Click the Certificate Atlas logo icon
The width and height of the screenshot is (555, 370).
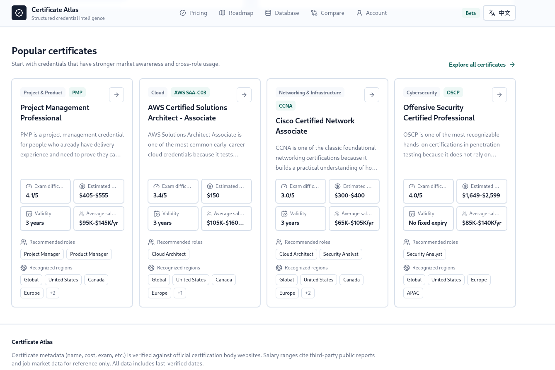coord(19,13)
